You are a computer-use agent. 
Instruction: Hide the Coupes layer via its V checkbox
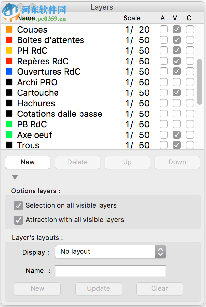(x=176, y=29)
